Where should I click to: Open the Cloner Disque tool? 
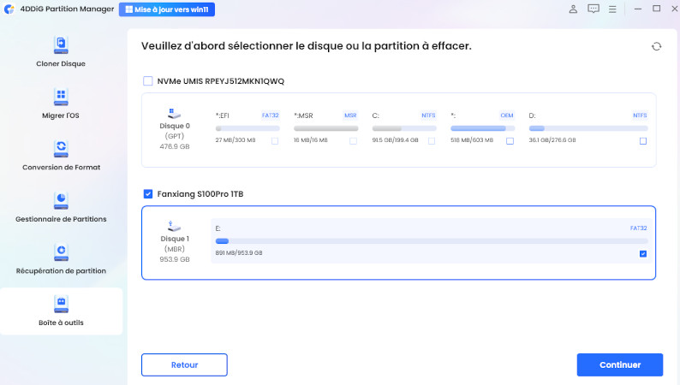click(61, 52)
